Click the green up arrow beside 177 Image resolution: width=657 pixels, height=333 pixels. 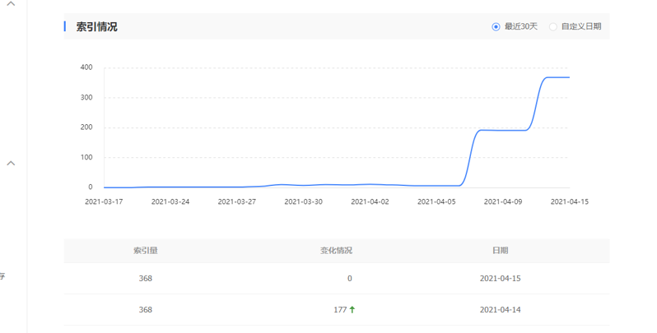pos(352,310)
